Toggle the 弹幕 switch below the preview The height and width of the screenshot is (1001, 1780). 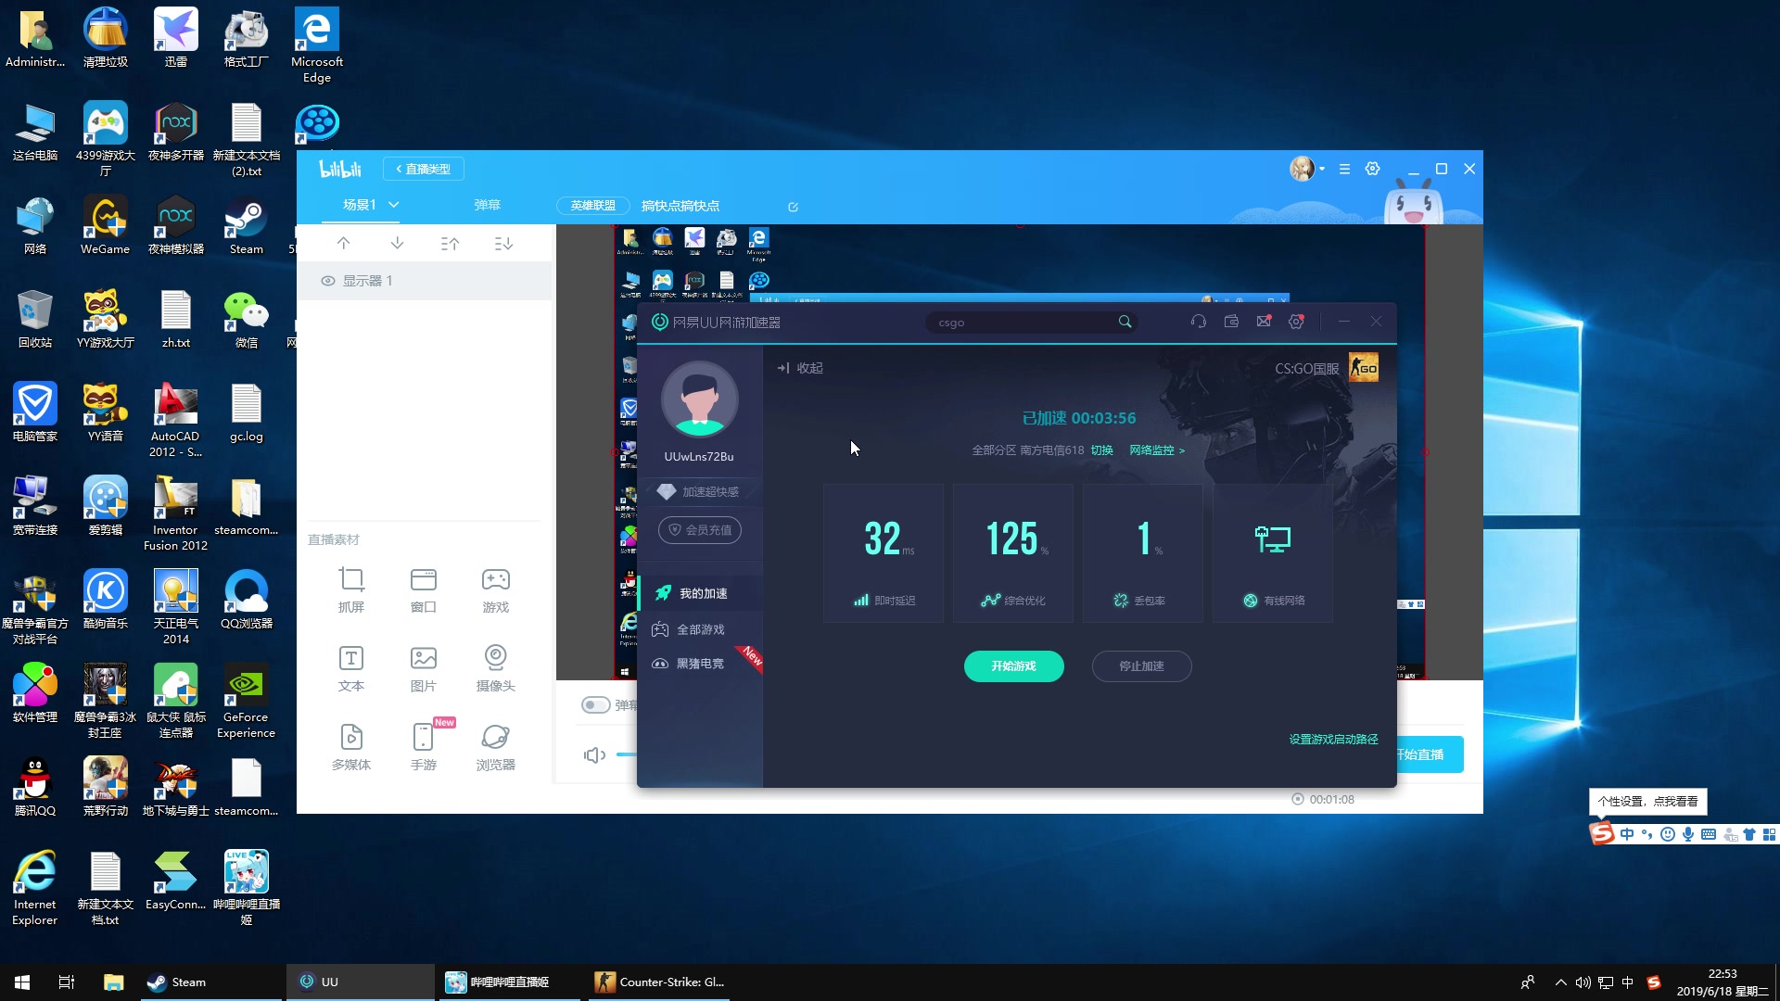tap(595, 705)
